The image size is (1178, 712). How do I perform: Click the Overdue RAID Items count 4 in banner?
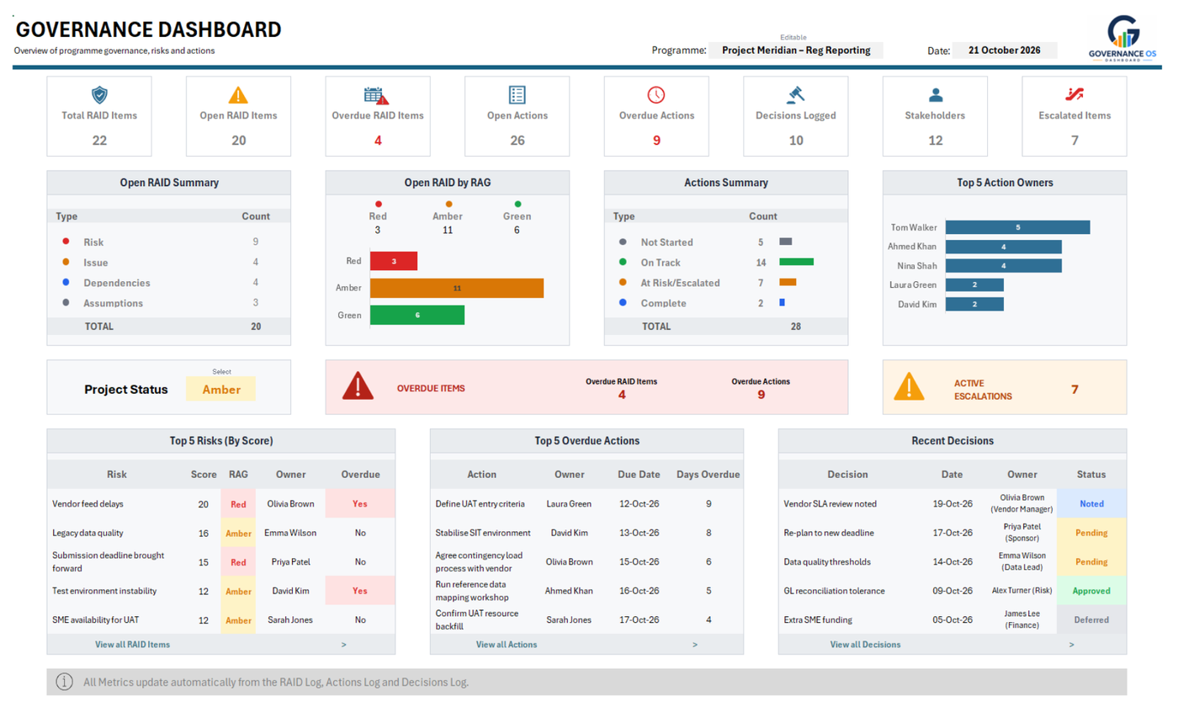click(622, 395)
